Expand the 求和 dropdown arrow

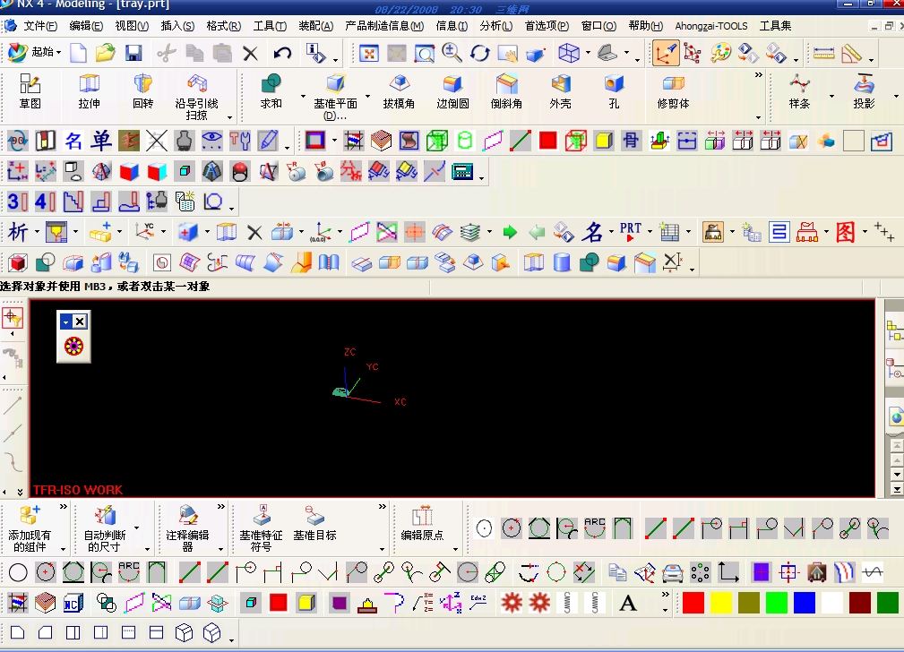pos(303,96)
